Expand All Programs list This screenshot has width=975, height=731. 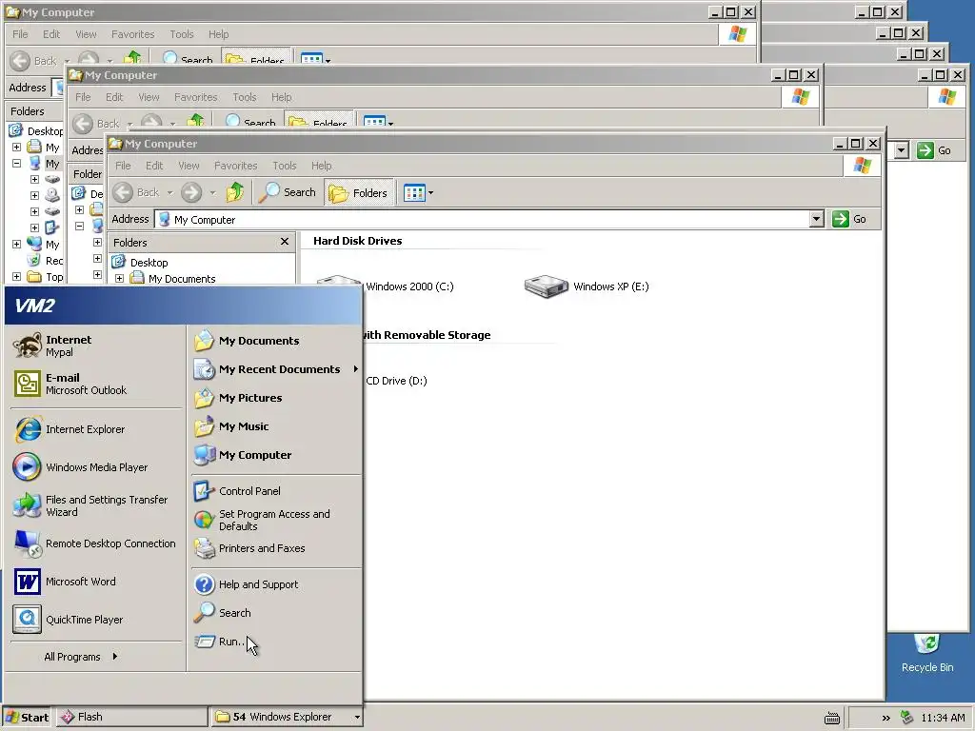81,657
